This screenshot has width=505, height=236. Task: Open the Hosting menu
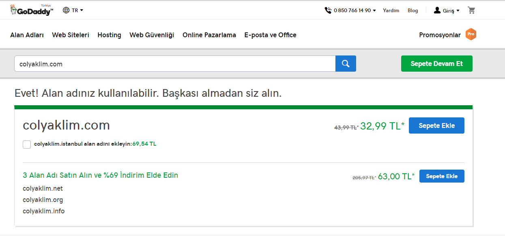click(109, 35)
